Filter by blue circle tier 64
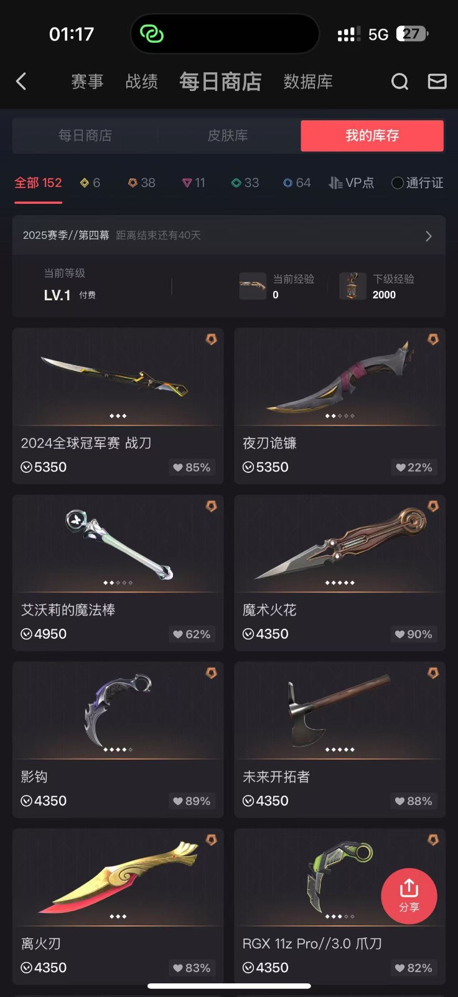The width and height of the screenshot is (458, 997). [x=297, y=183]
